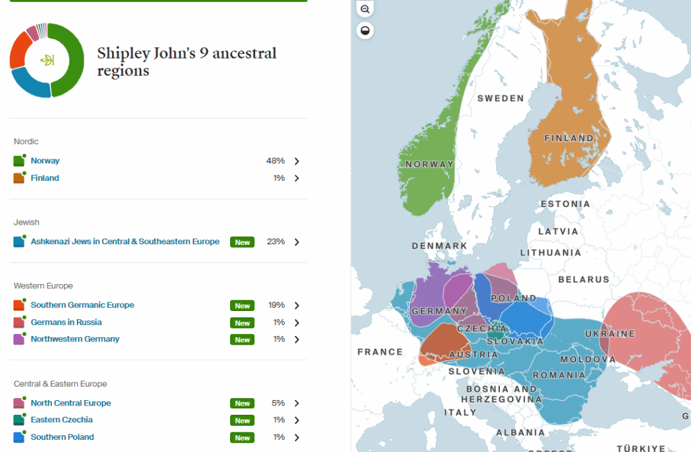Open the Ashkenazi Jews region link
691x452 pixels.
coord(125,242)
